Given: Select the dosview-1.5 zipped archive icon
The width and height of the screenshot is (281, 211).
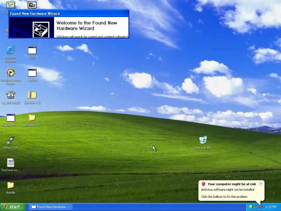Looking at the screenshot, I should (32, 95).
